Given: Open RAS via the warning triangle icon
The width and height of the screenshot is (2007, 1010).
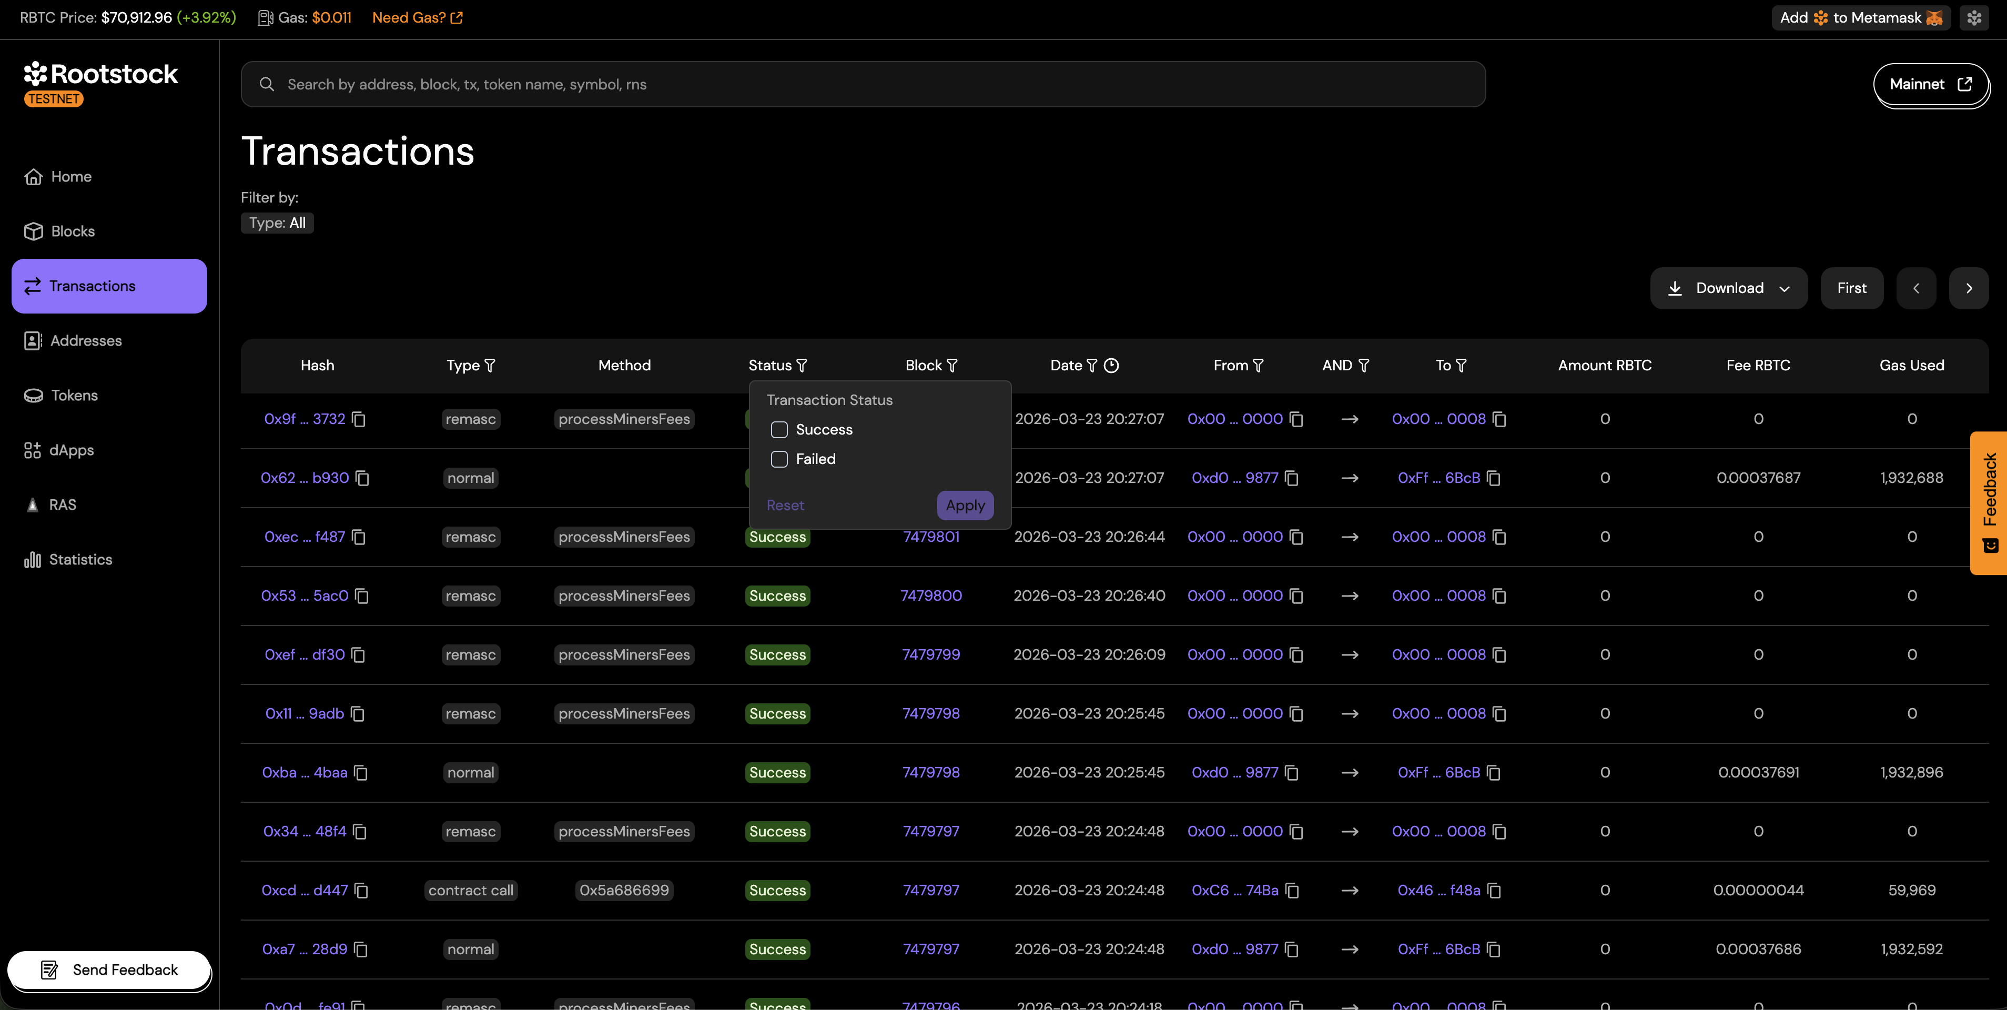Looking at the screenshot, I should tap(33, 504).
